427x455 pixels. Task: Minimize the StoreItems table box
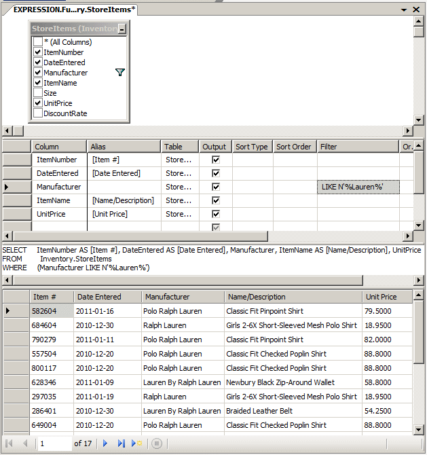click(x=122, y=29)
